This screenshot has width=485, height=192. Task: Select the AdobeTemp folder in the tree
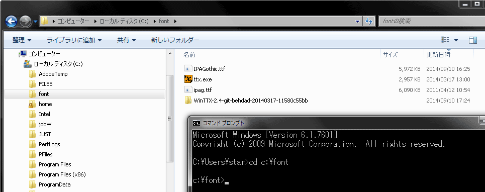[x=53, y=74]
